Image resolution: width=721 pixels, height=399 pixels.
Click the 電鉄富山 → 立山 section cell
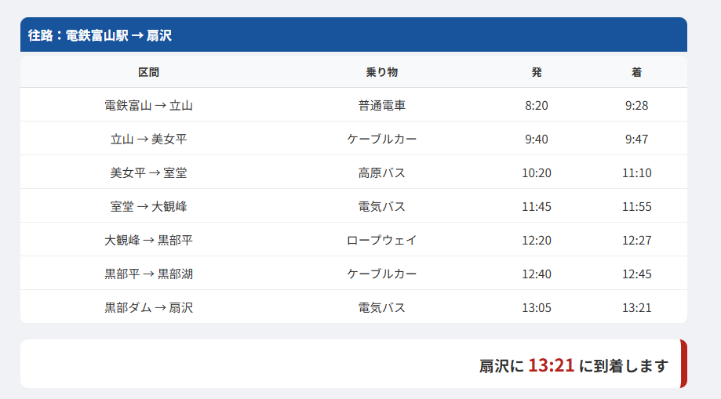(x=148, y=105)
